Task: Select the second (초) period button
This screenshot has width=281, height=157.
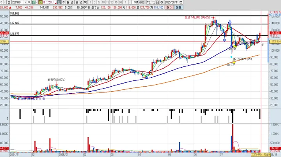Action: pyautogui.click(x=81, y=2)
